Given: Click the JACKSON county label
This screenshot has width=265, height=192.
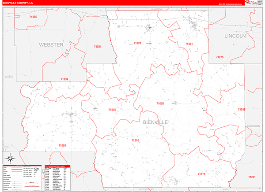Looking at the screenshot, I should click(x=254, y=126).
